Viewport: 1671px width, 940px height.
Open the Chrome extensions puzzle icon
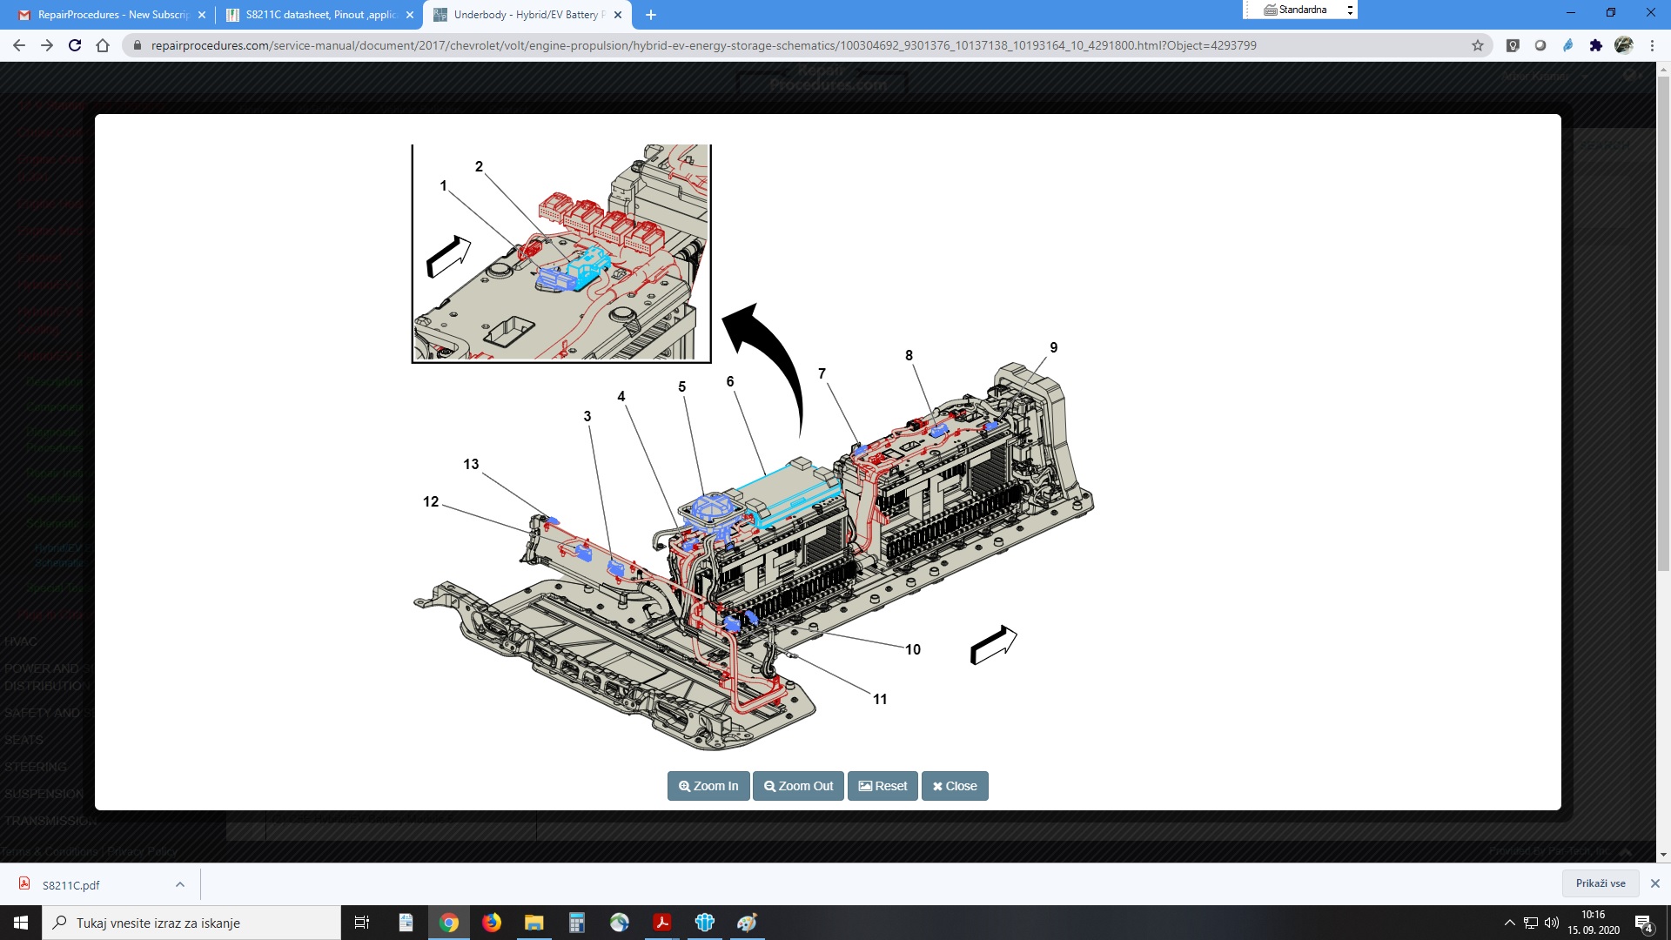click(1595, 45)
